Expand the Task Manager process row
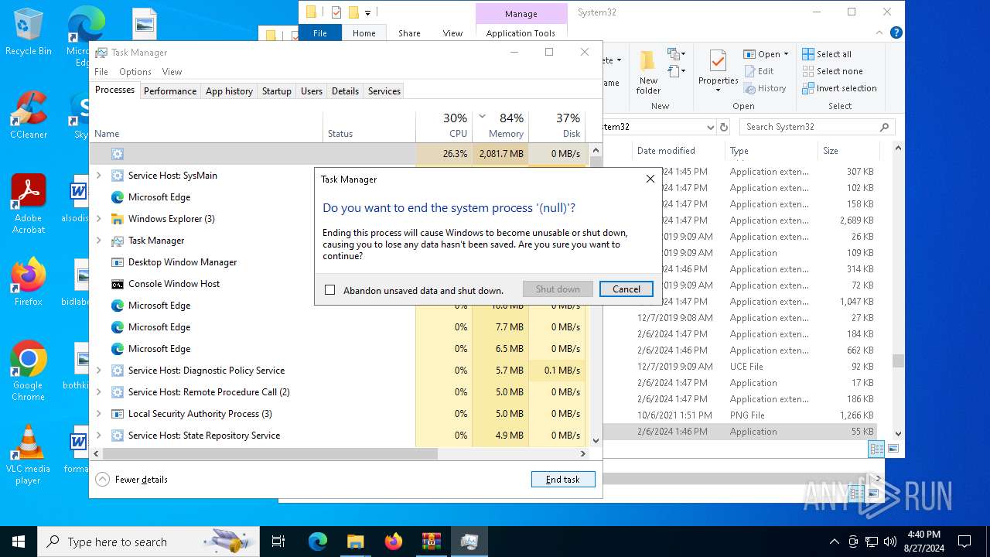This screenshot has width=990, height=557. click(x=98, y=241)
